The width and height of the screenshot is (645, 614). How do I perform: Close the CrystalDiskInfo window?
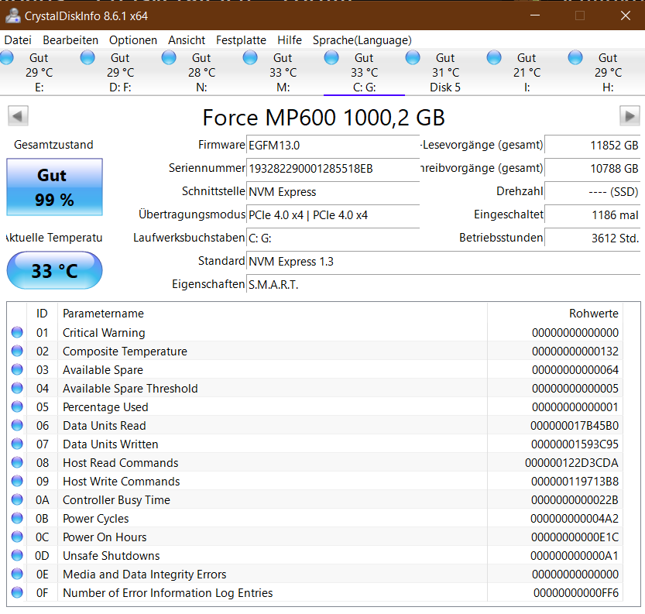point(626,15)
